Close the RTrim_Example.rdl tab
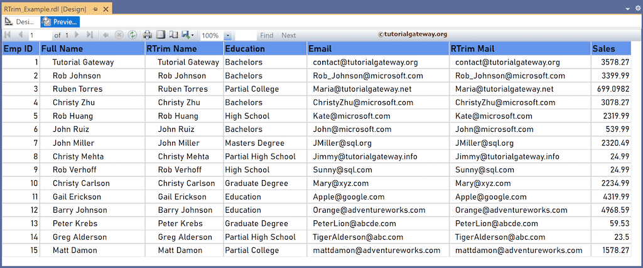The width and height of the screenshot is (643, 268). click(x=105, y=9)
